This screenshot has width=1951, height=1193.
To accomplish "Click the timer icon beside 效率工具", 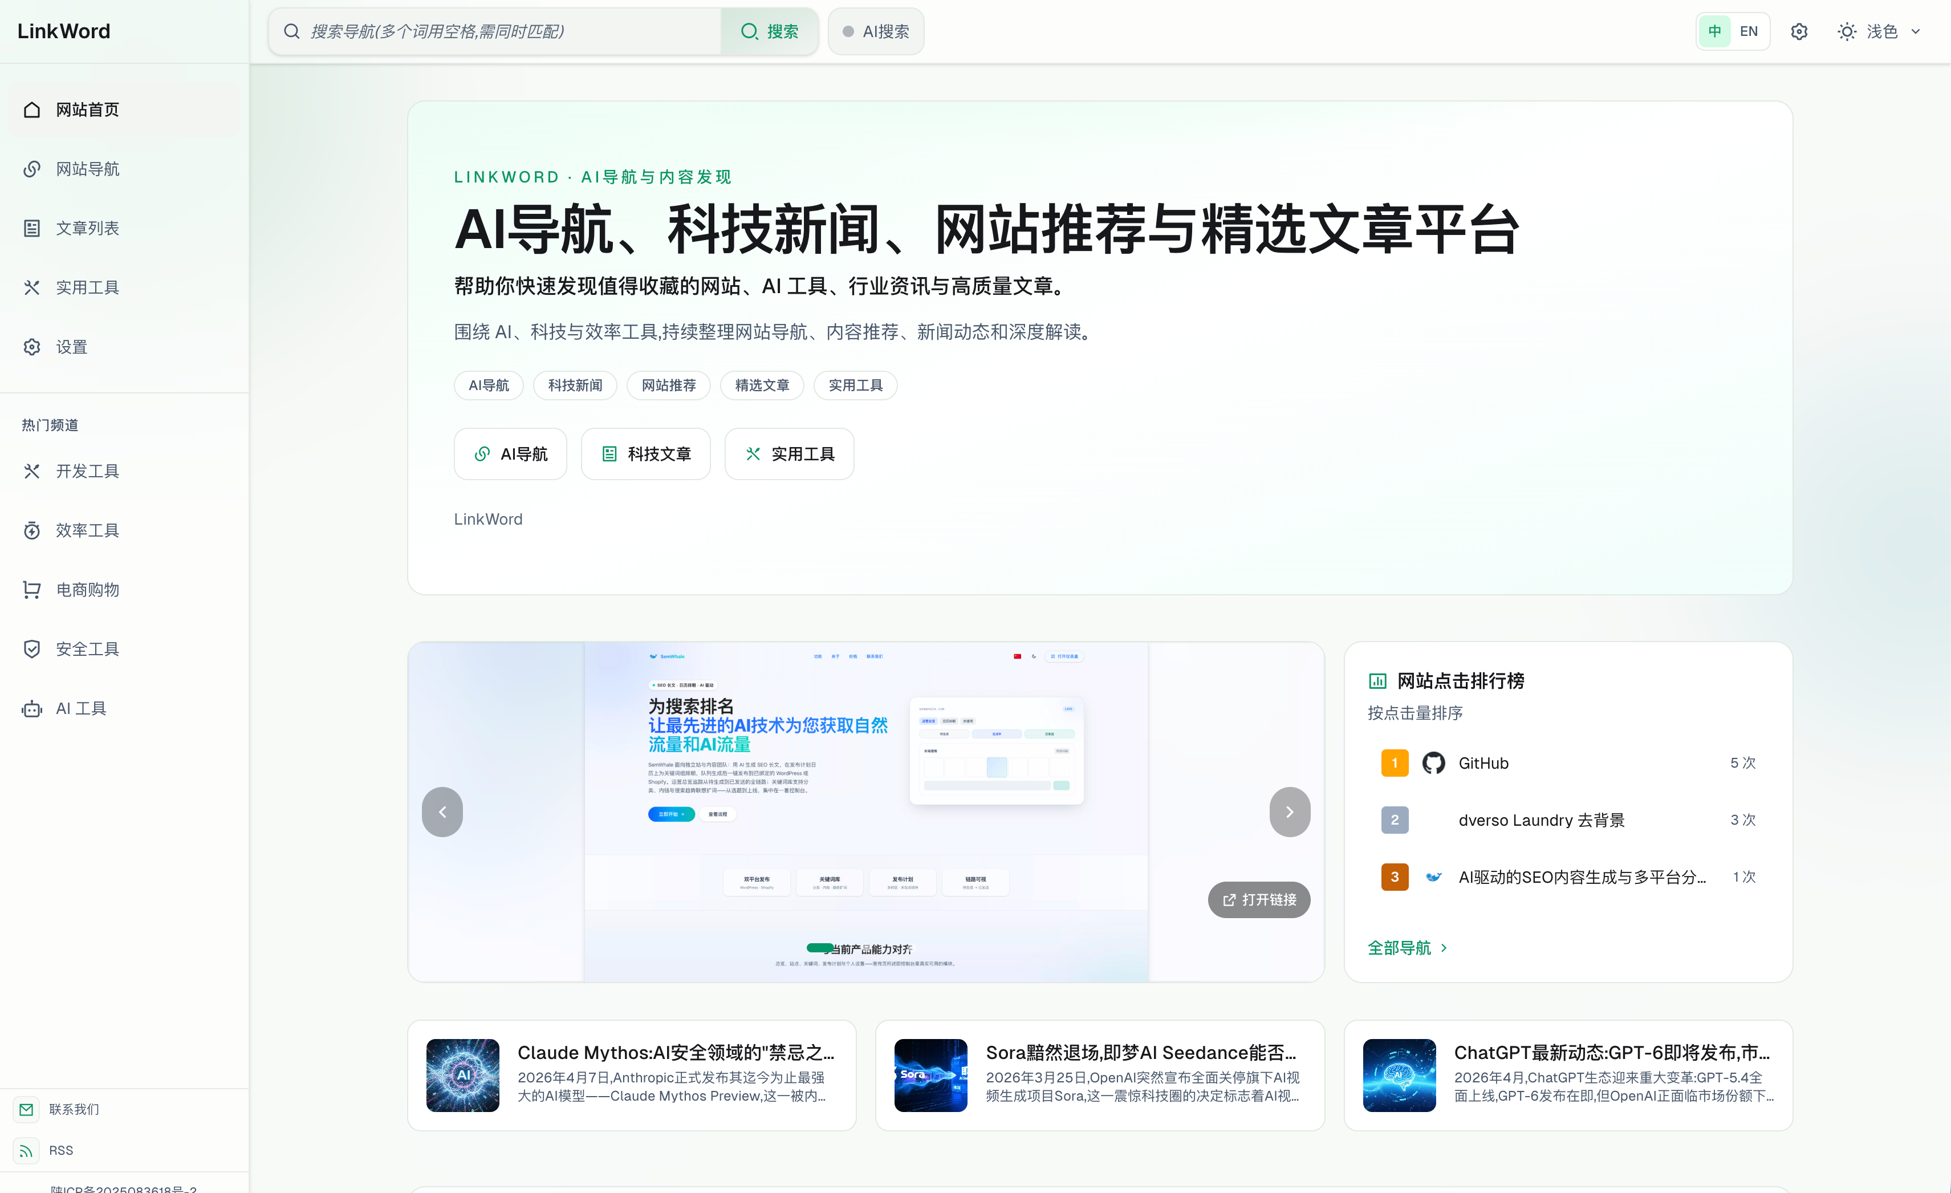I will click(x=32, y=531).
